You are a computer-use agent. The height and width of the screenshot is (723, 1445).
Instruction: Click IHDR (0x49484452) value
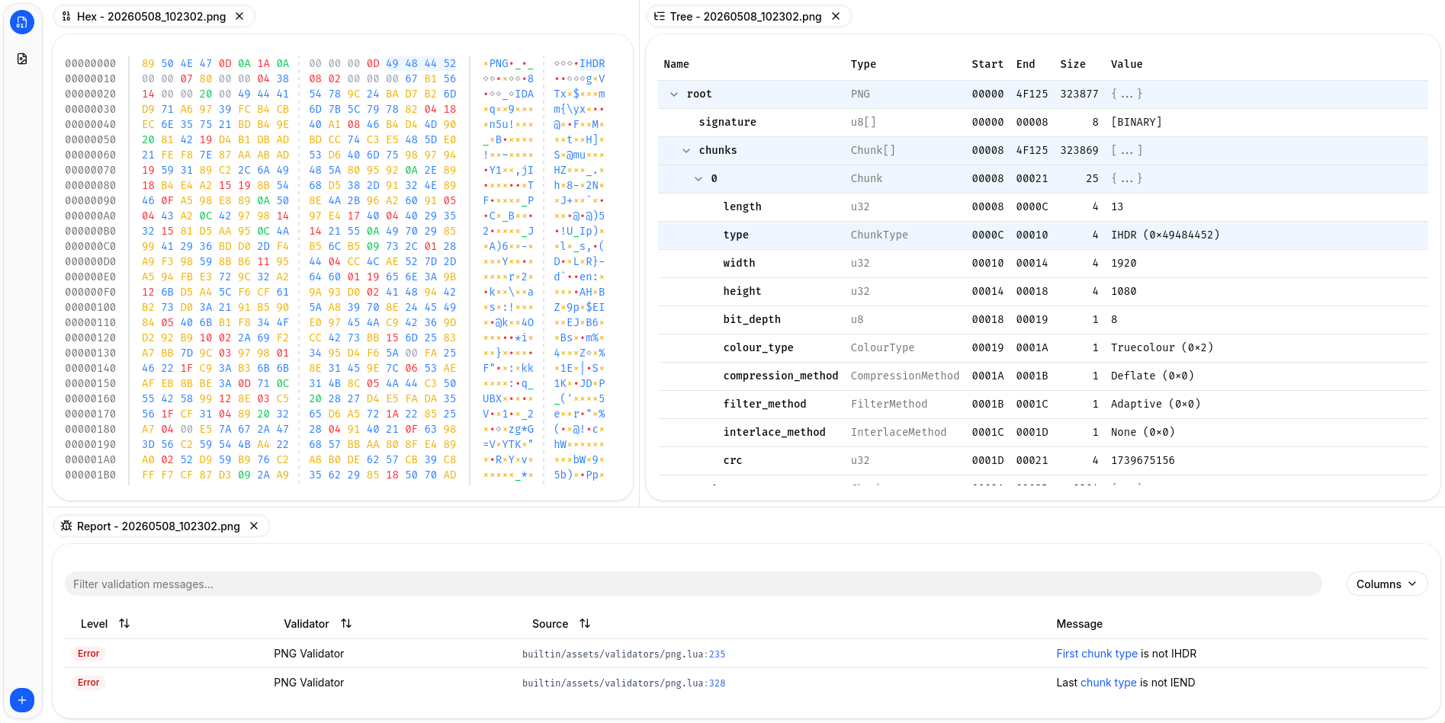(1165, 235)
